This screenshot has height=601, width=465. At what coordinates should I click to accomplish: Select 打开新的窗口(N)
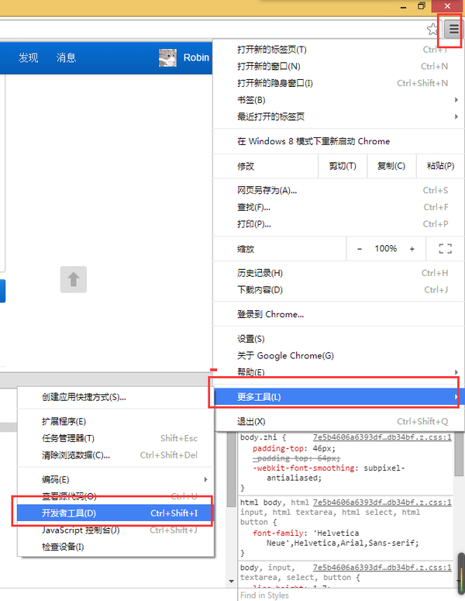tap(339, 67)
